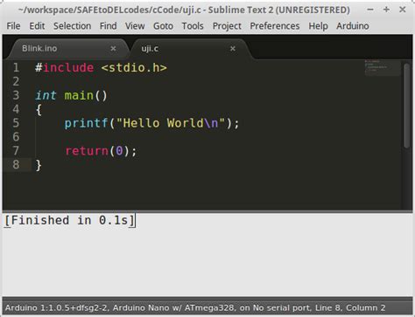The width and height of the screenshot is (415, 317).
Task: Click the code minimap preview
Action: 383,67
